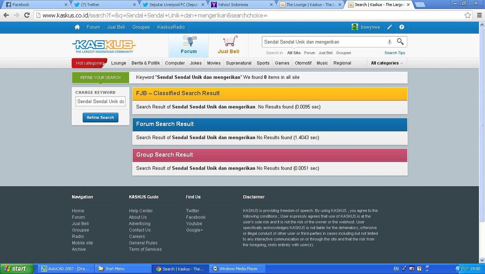Open Youtube link under Find Us
Viewport: 485px width, 274px height.
194,224
